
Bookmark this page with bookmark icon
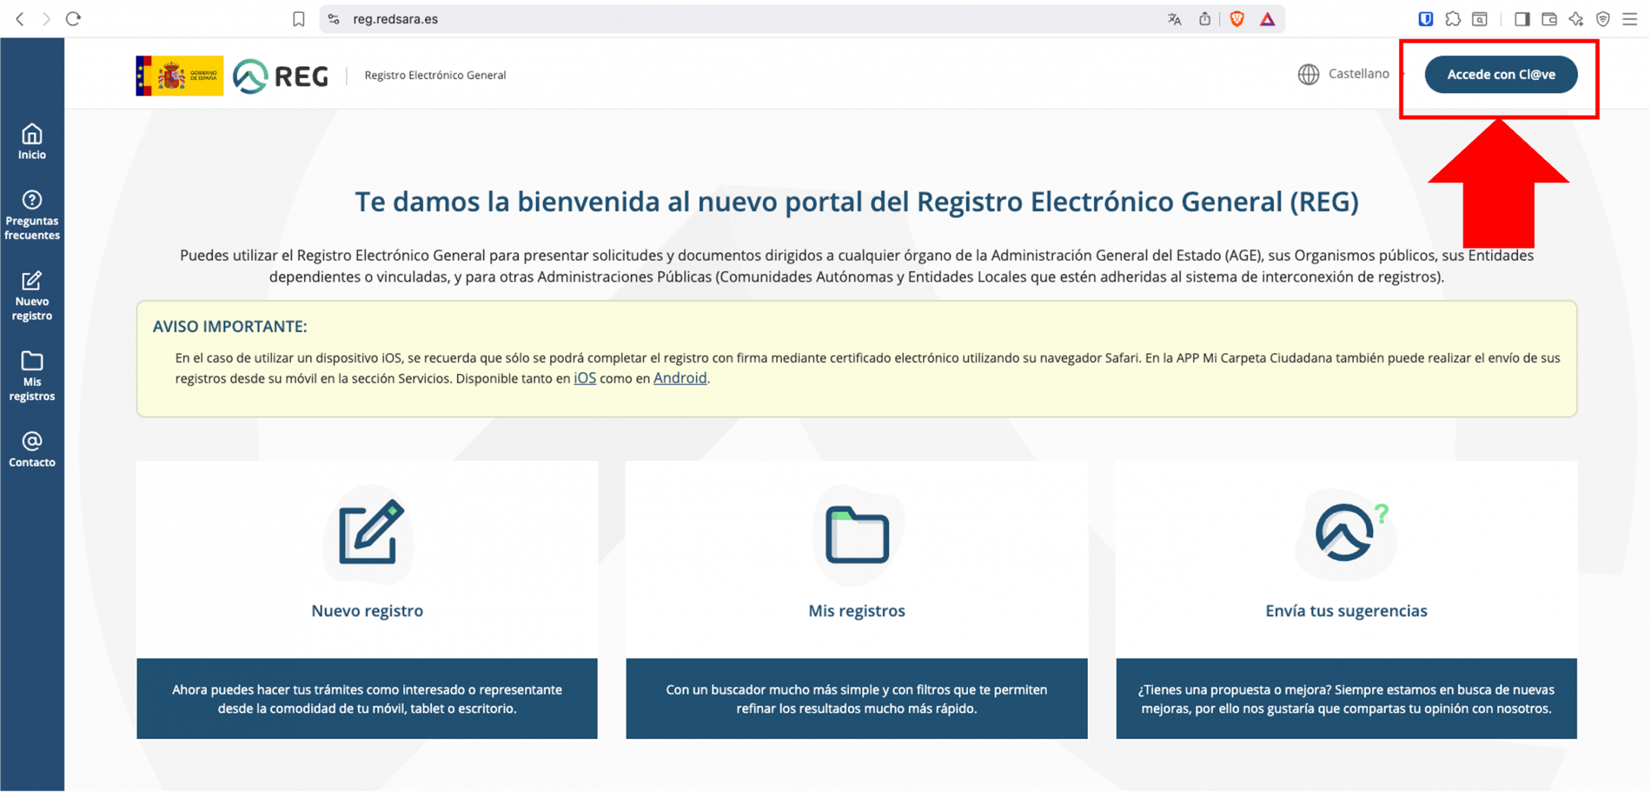click(299, 19)
